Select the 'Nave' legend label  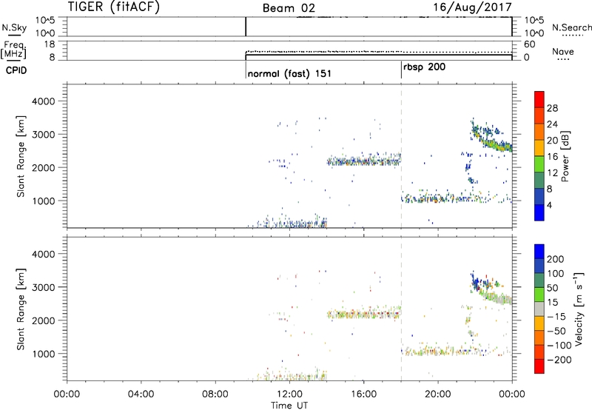(563, 51)
